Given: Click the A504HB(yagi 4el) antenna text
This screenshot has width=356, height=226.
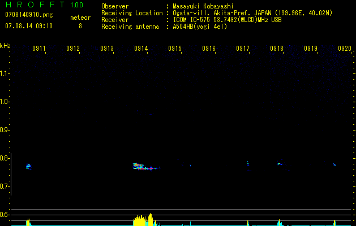Looking at the screenshot, I should coord(200,27).
